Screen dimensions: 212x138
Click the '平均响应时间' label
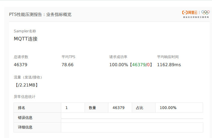[168, 57]
